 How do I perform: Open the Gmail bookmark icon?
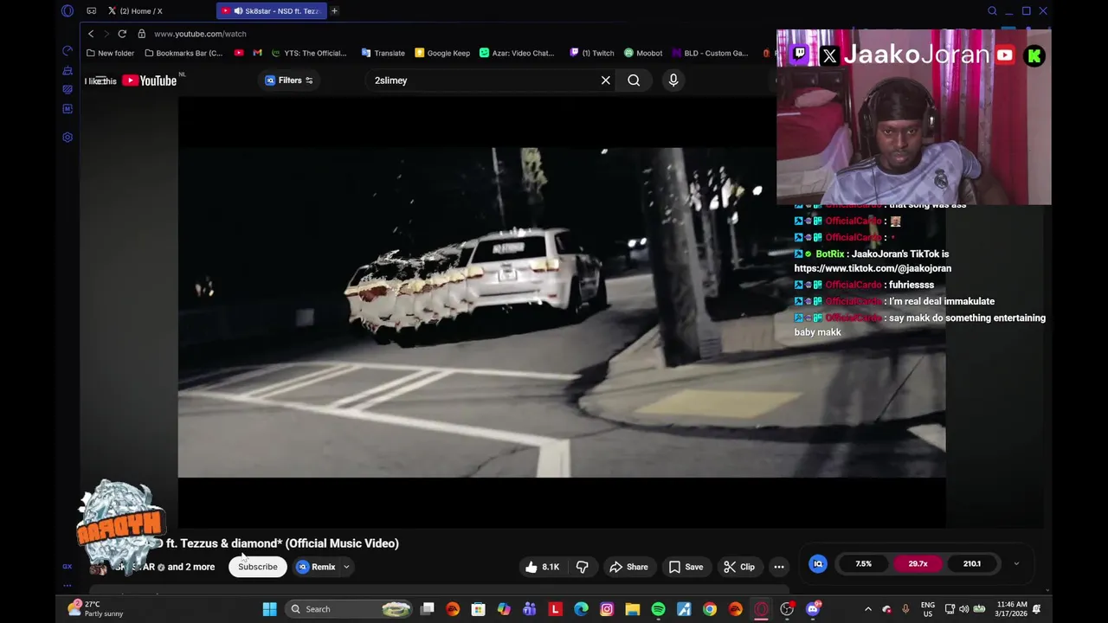[x=257, y=53]
